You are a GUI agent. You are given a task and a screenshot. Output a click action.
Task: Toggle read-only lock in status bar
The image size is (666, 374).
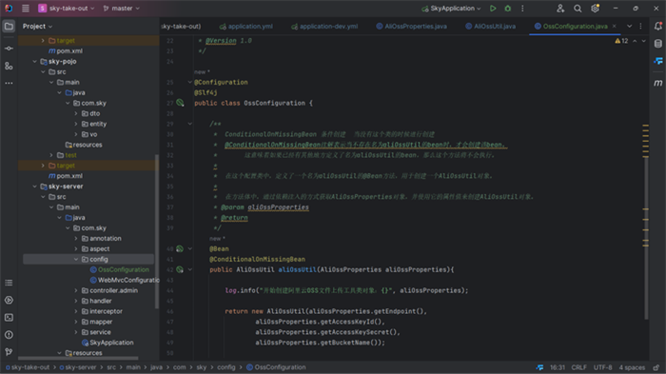pos(656,367)
